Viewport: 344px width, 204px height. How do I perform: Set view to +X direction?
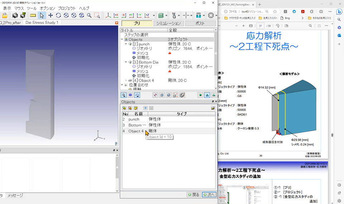coord(116,15)
